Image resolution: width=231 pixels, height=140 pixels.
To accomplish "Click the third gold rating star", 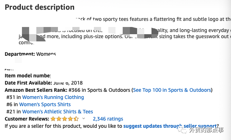I will 64,119.
